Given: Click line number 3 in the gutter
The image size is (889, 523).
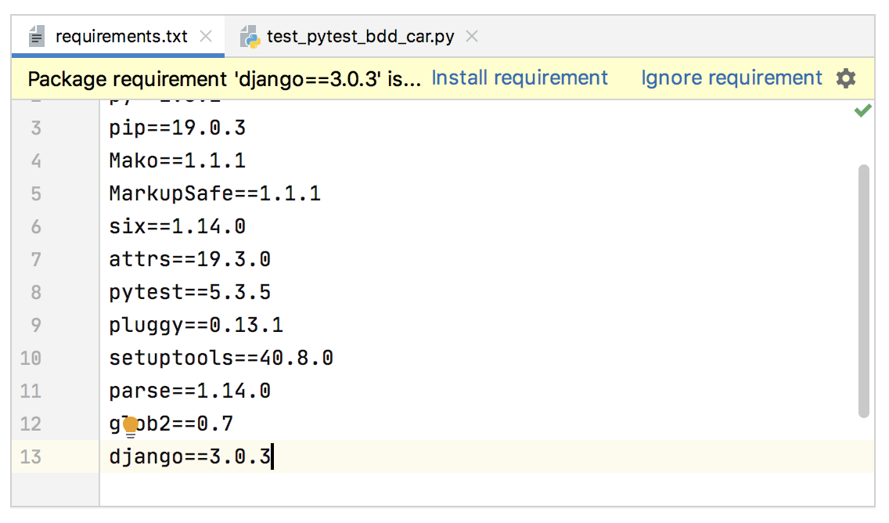Looking at the screenshot, I should click(36, 128).
